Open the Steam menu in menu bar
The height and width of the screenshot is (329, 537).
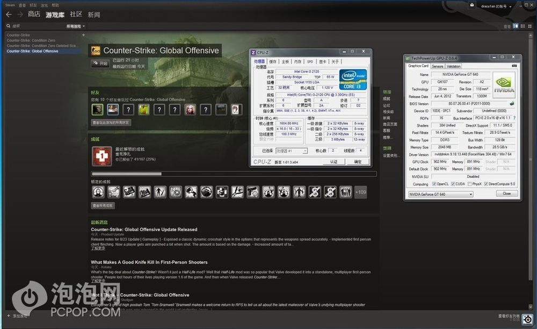[x=10, y=5]
